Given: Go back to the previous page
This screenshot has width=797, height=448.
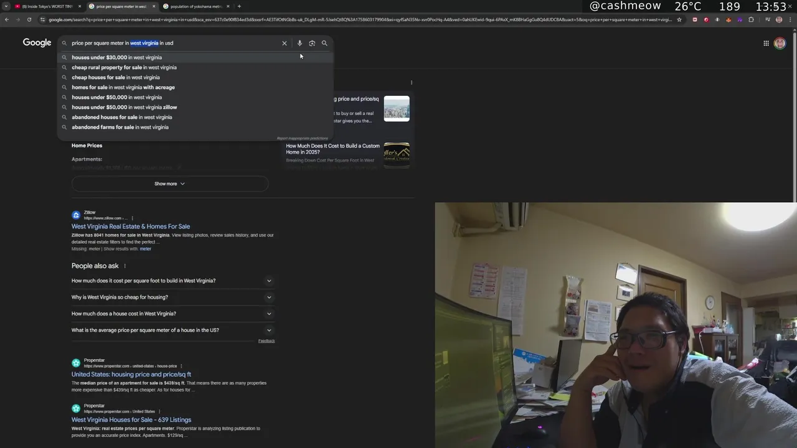Looking at the screenshot, I should (x=7, y=19).
